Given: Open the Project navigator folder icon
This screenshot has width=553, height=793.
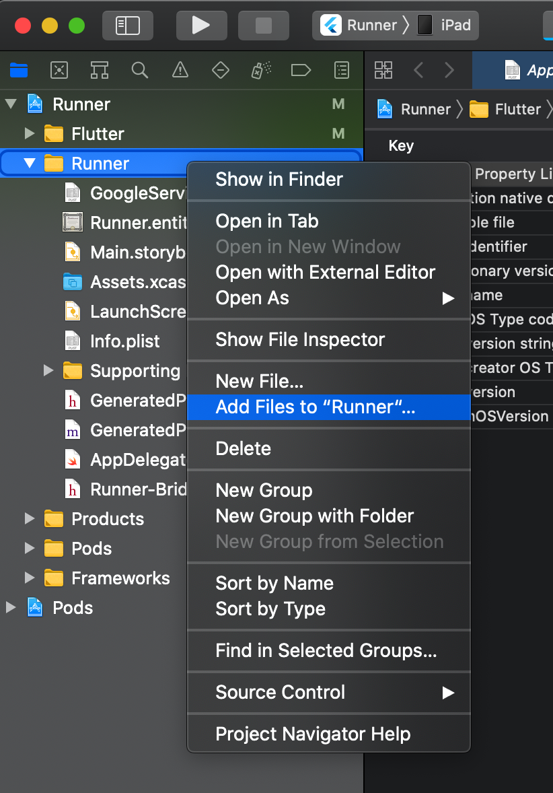Looking at the screenshot, I should (x=19, y=70).
